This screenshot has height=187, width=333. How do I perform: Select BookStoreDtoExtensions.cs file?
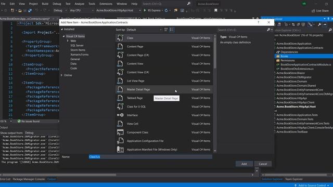tap(297, 69)
